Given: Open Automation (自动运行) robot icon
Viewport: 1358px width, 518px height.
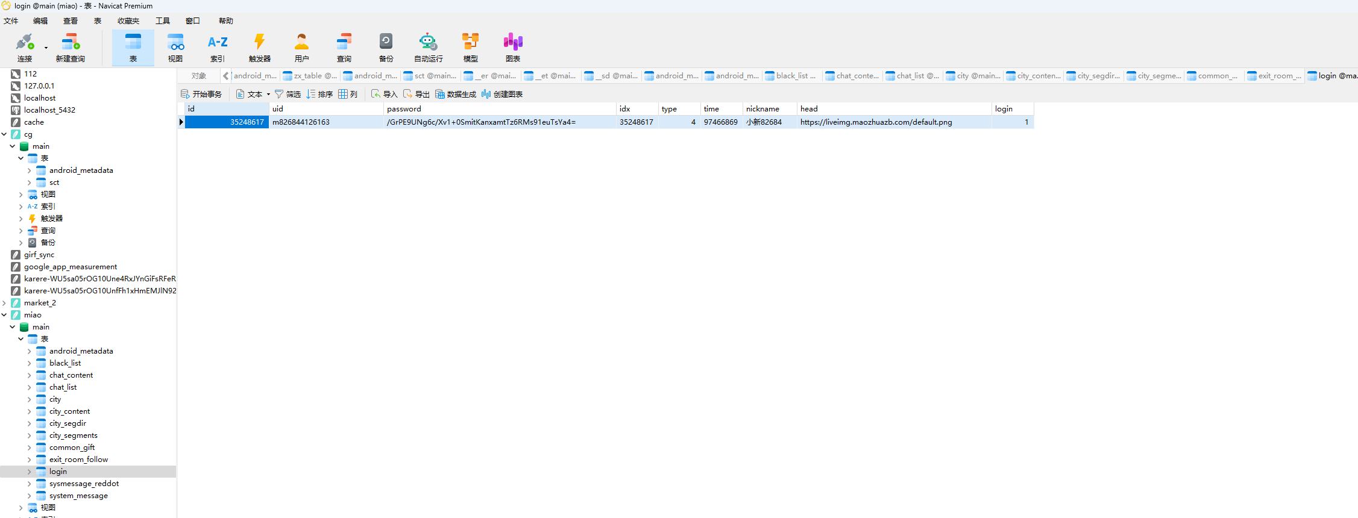Looking at the screenshot, I should click(429, 48).
